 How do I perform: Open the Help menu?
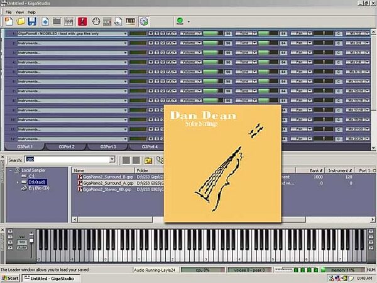pos(31,12)
